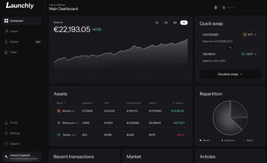
Task: Click the -€5.00 value
Action: click(180, 135)
